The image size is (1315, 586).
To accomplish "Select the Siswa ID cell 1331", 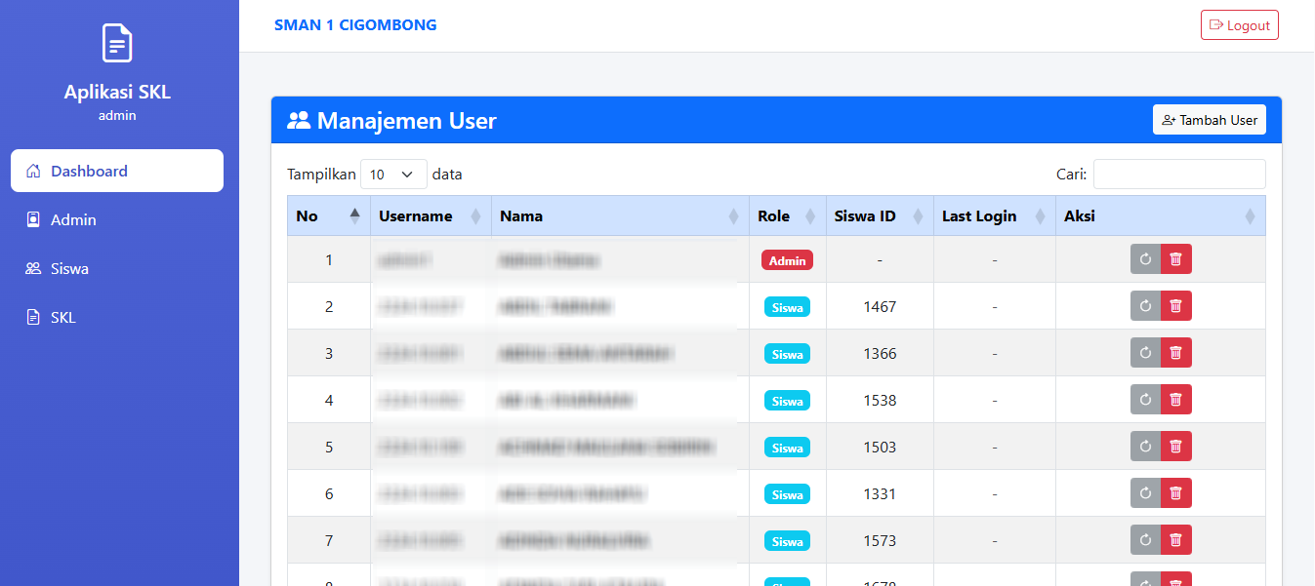I will pos(880,493).
